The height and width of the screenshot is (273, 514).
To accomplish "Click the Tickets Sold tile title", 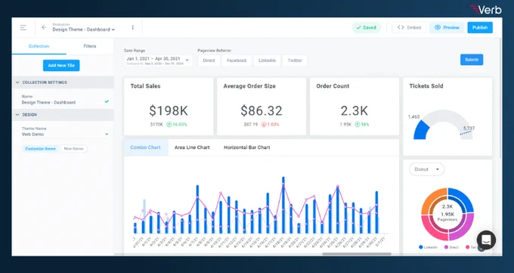I will point(426,86).
